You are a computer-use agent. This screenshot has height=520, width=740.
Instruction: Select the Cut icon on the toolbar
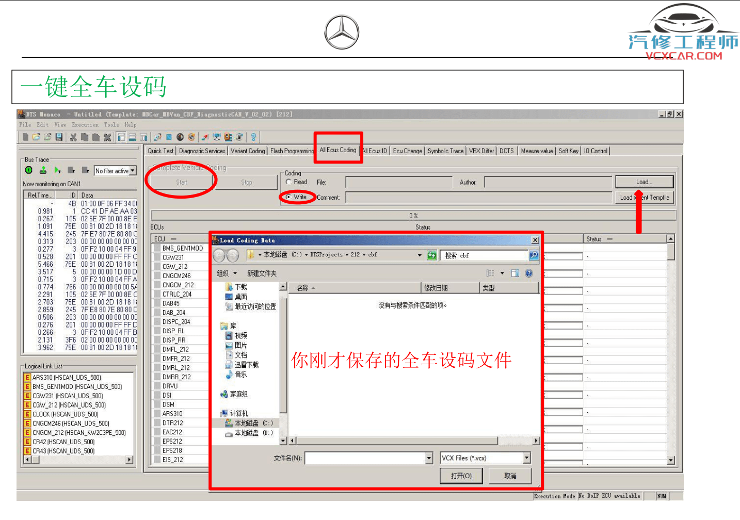[x=74, y=137]
